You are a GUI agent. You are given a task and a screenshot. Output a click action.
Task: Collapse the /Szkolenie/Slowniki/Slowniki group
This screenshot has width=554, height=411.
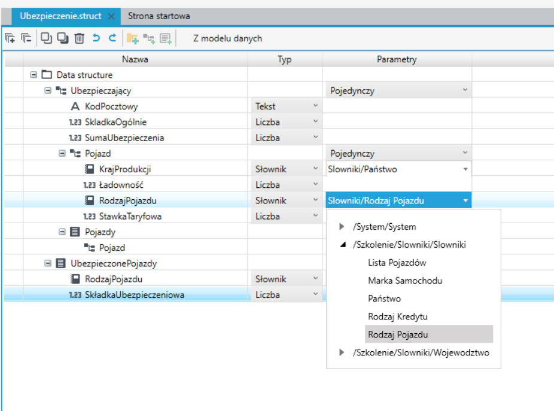click(x=342, y=245)
